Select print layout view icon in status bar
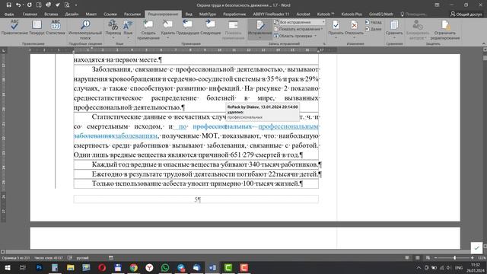This screenshot has height=274, width=487. coord(418,258)
